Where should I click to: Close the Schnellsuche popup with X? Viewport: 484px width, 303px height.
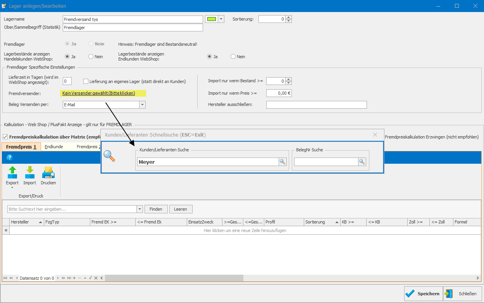pyautogui.click(x=375, y=135)
